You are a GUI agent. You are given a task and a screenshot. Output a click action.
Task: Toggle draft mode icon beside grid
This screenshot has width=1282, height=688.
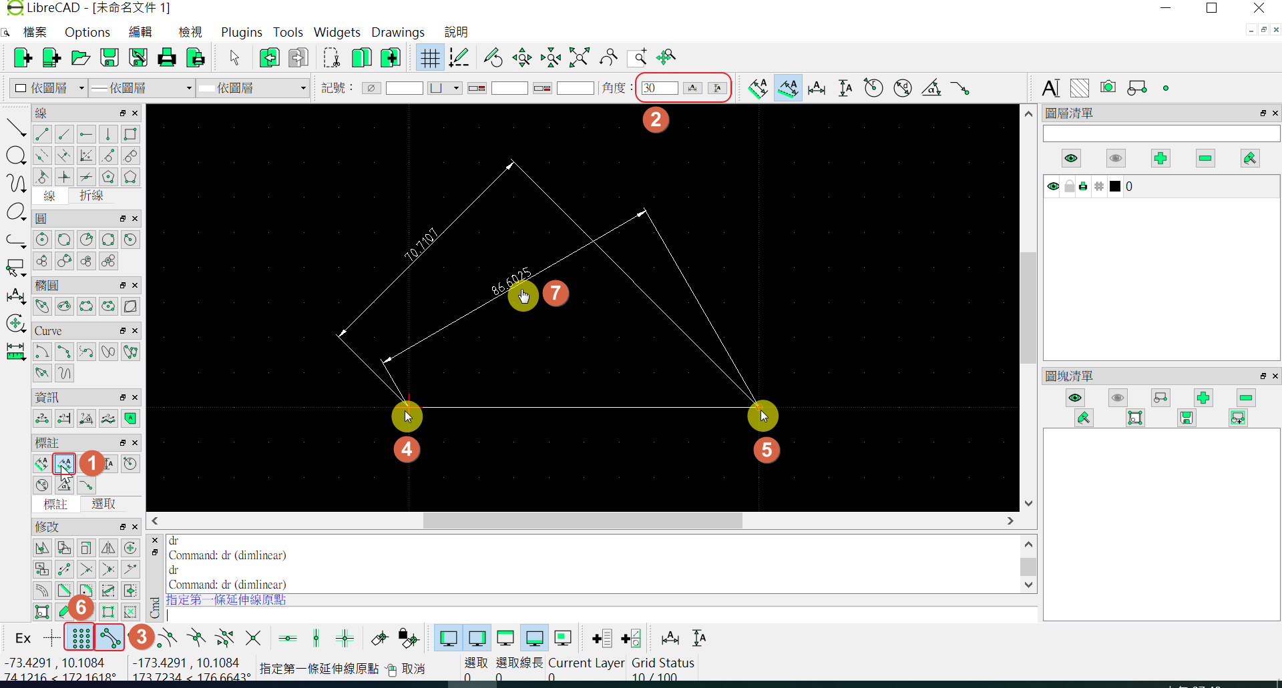pyautogui.click(x=459, y=58)
